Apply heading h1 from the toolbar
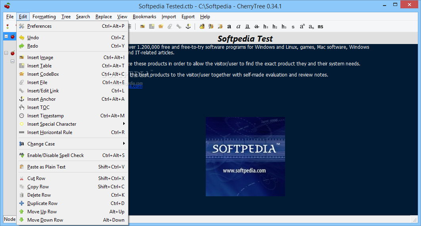The image size is (421, 226). tap(266, 26)
